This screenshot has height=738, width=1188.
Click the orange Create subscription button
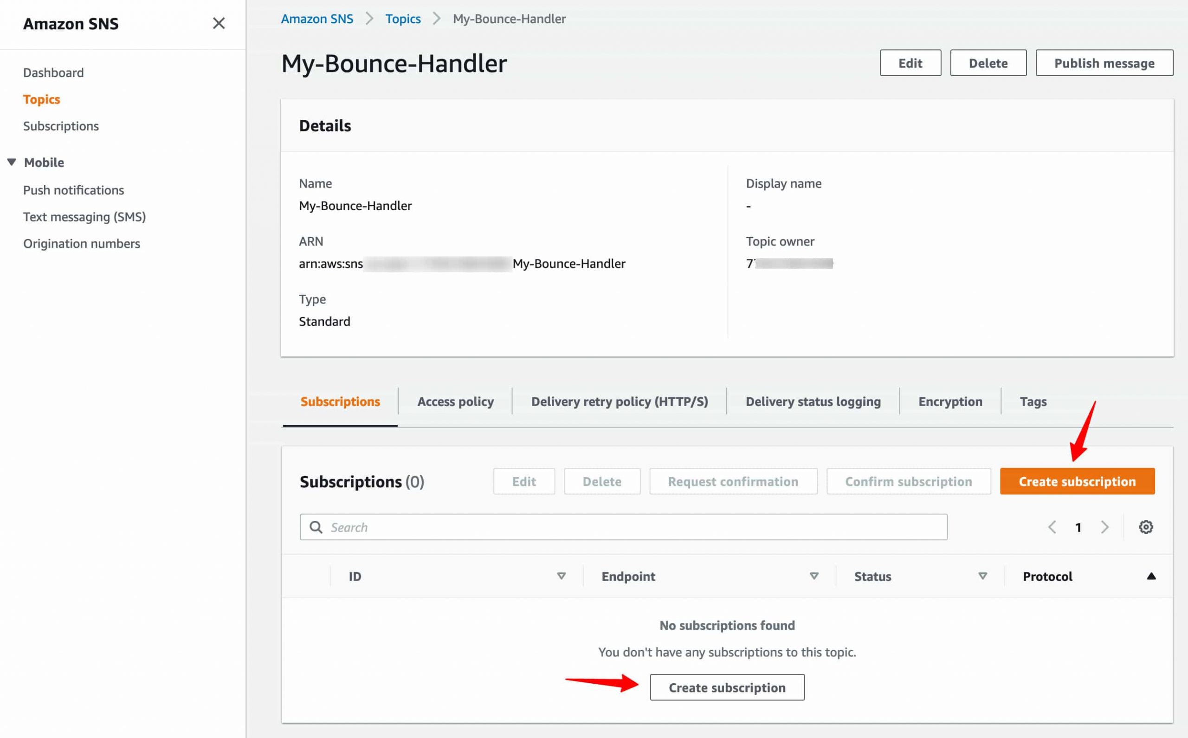pos(1077,481)
